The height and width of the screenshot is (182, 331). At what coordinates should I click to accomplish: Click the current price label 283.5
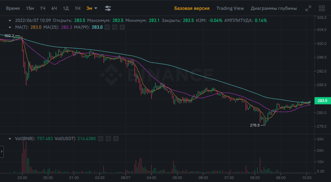point(322,101)
